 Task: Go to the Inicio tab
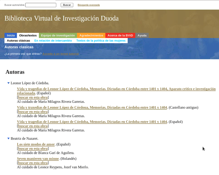pos(11,35)
